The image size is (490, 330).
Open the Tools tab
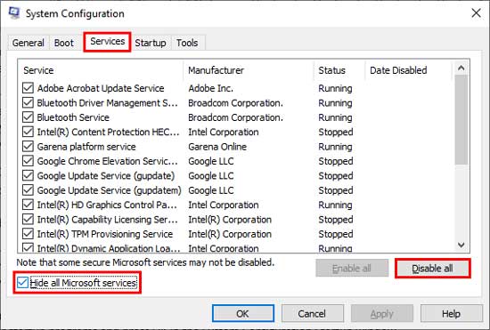pos(187,43)
